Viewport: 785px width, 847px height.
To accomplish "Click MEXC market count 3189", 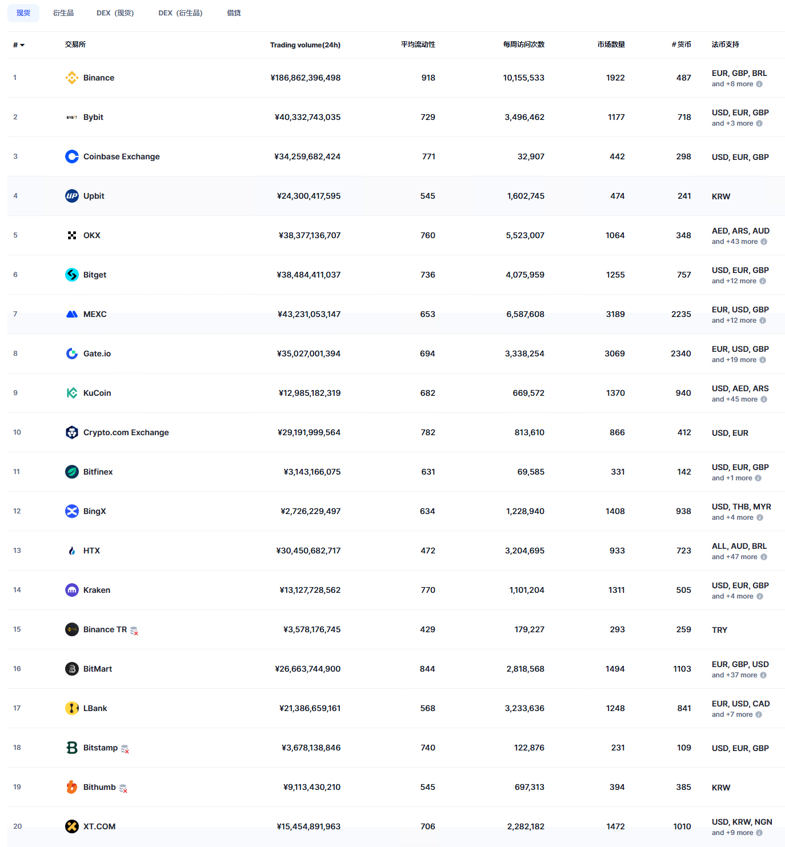I will tap(615, 314).
